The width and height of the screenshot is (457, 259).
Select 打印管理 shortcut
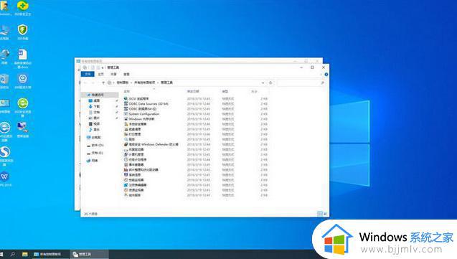(133, 134)
